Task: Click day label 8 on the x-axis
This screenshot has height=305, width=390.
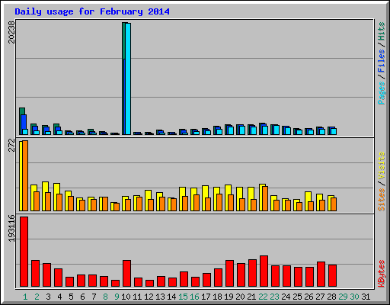Action: (x=105, y=297)
